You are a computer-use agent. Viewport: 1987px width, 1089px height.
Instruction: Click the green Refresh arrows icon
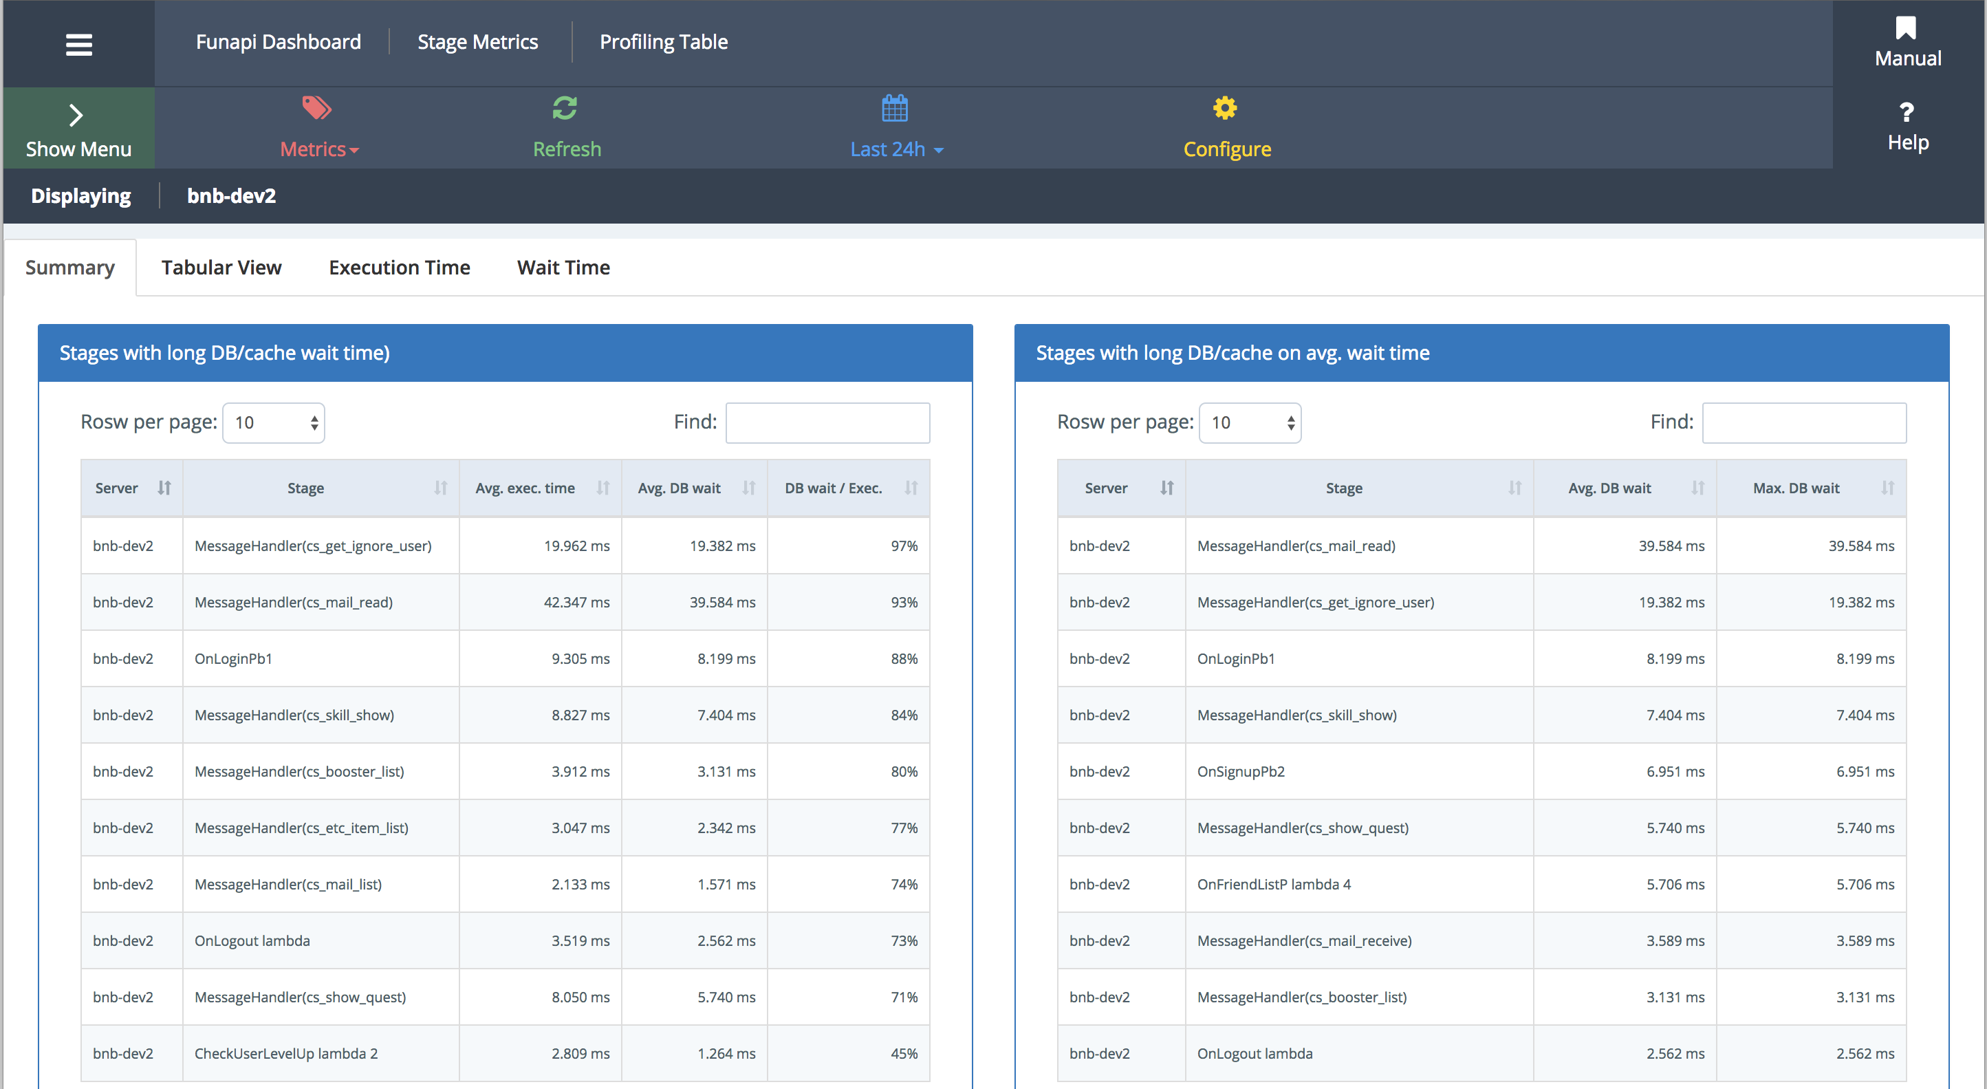(x=565, y=108)
